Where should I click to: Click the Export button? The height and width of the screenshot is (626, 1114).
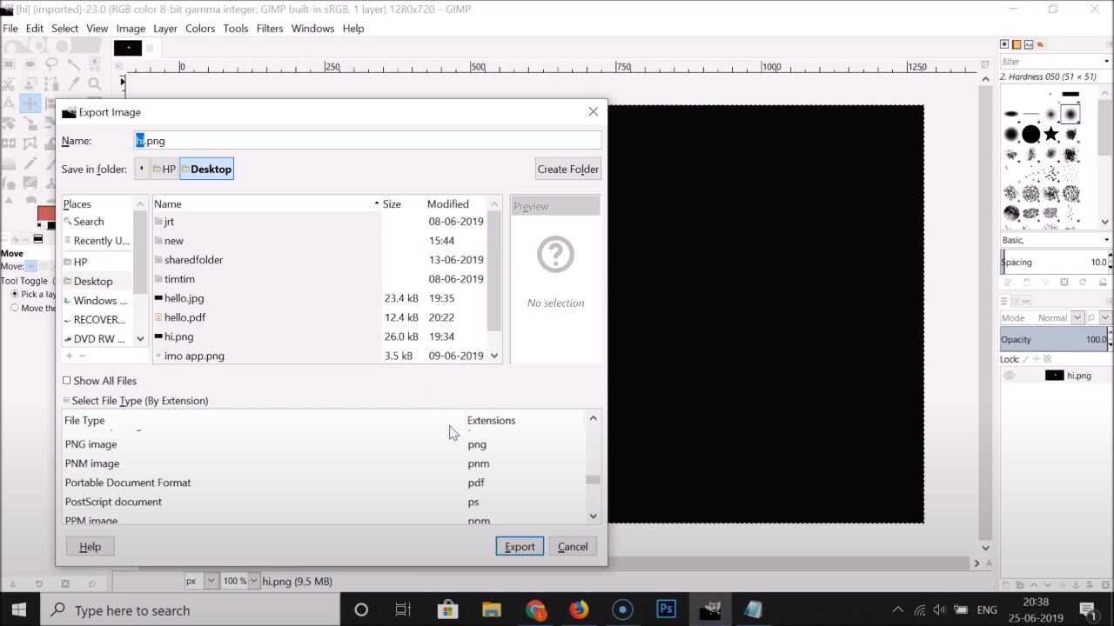click(520, 547)
